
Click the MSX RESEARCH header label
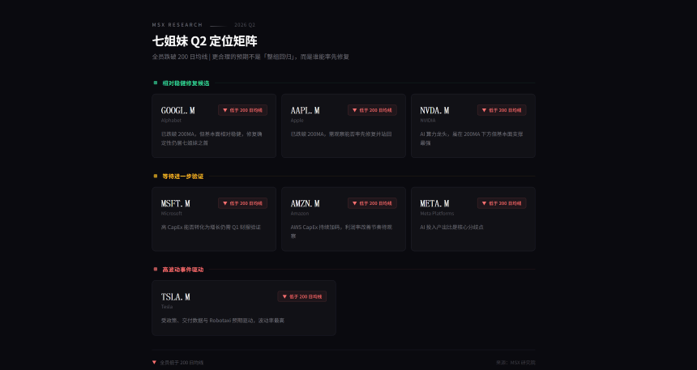click(177, 25)
